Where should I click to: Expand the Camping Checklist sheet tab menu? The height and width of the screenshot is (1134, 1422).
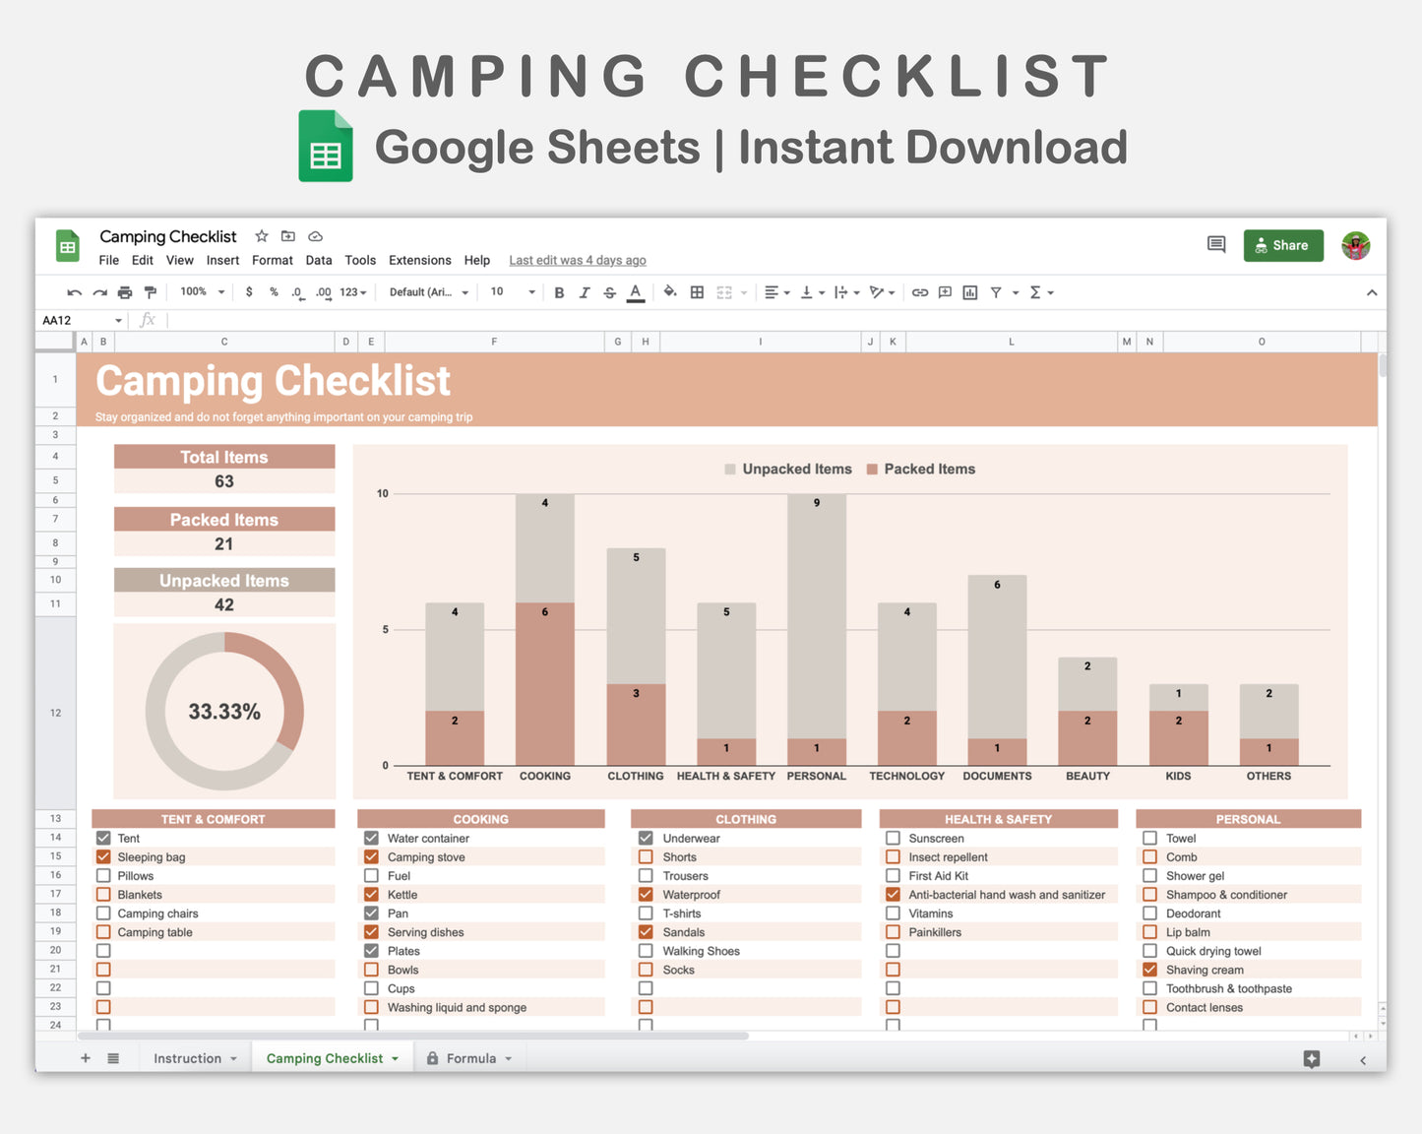(x=393, y=1057)
